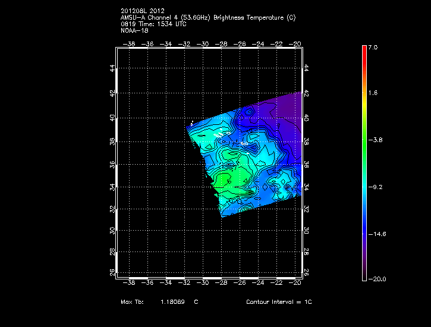
Task: Click the warm green core on the map
Action: 224,179
